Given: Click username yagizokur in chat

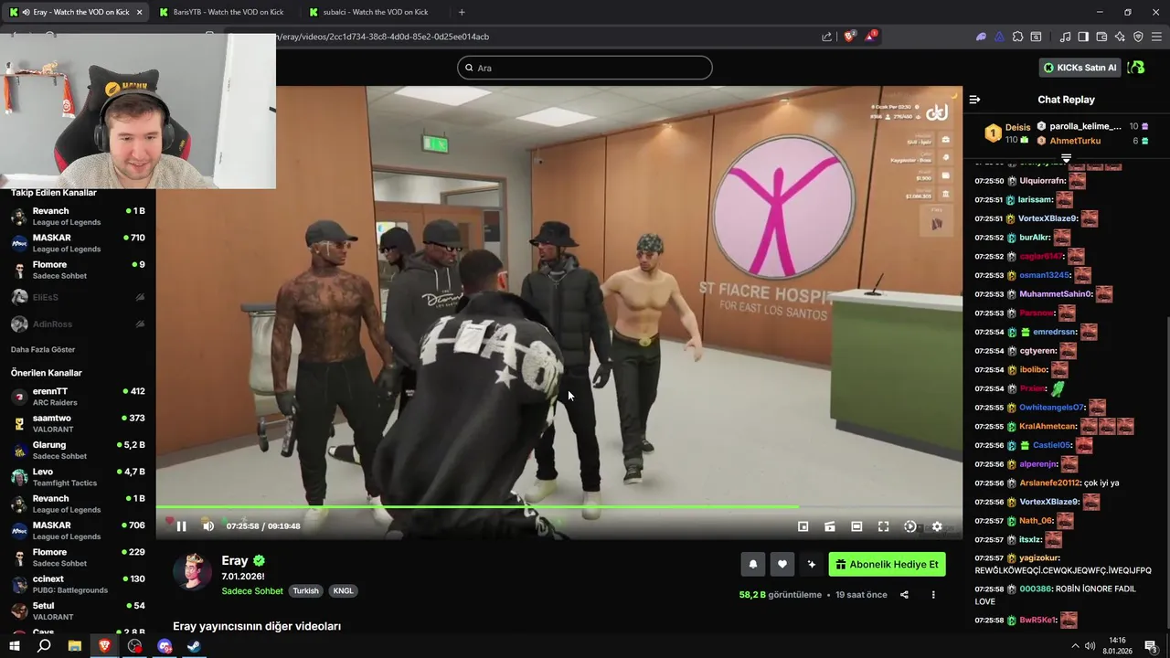Looking at the screenshot, I should (x=1039, y=557).
